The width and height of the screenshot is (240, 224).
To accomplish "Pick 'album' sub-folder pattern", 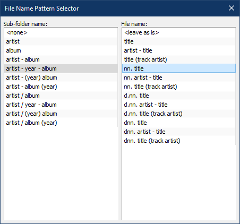I will [61, 50].
